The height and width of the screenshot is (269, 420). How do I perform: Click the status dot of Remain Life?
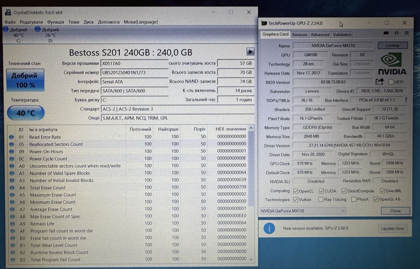coord(12,224)
